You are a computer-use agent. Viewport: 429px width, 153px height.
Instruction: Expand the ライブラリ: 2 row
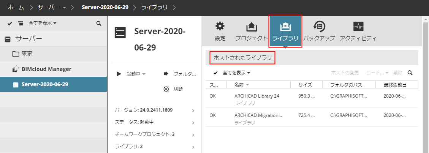pos(155,147)
